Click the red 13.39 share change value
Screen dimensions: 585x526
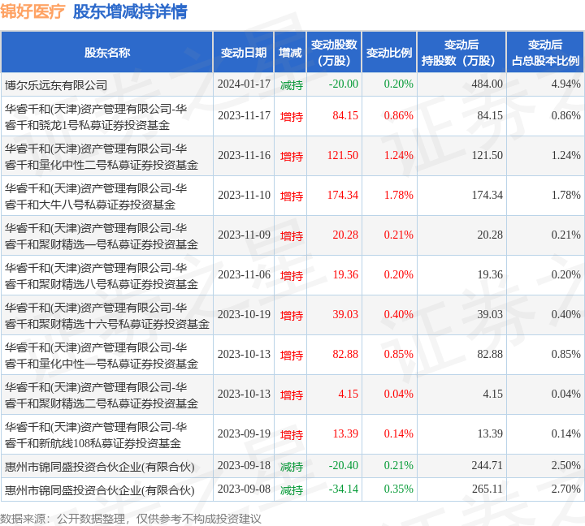[x=345, y=435]
